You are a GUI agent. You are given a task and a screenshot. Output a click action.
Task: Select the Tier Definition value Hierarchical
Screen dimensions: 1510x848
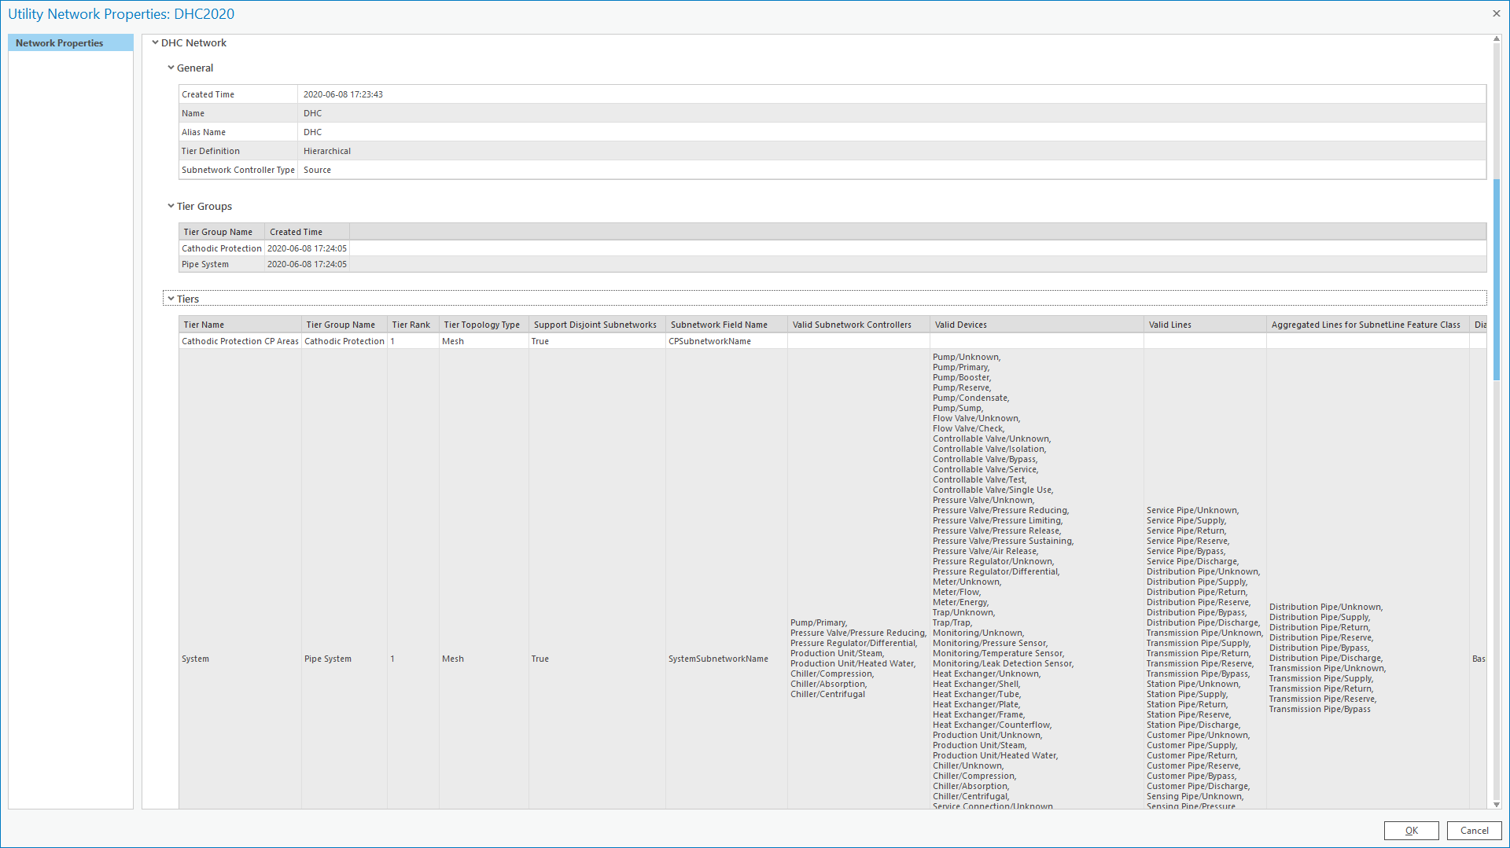[x=327, y=151]
